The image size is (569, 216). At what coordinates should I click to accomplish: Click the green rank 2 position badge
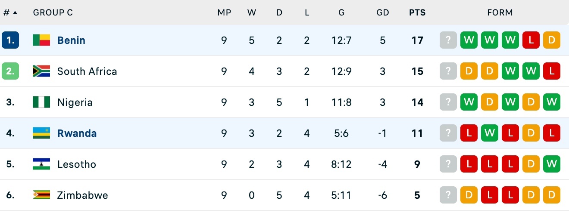[x=10, y=71]
